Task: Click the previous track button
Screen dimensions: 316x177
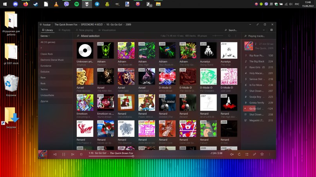Action: (x=55, y=154)
